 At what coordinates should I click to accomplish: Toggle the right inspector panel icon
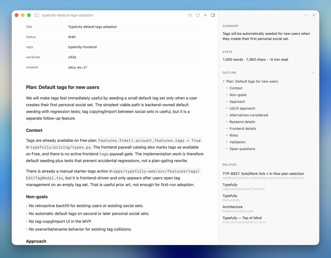(213, 15)
